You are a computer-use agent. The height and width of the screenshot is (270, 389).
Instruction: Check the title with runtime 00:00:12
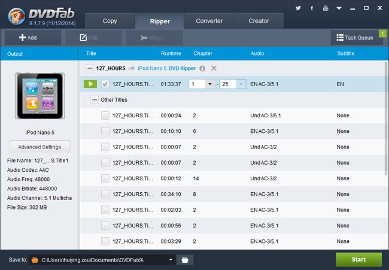click(x=105, y=178)
